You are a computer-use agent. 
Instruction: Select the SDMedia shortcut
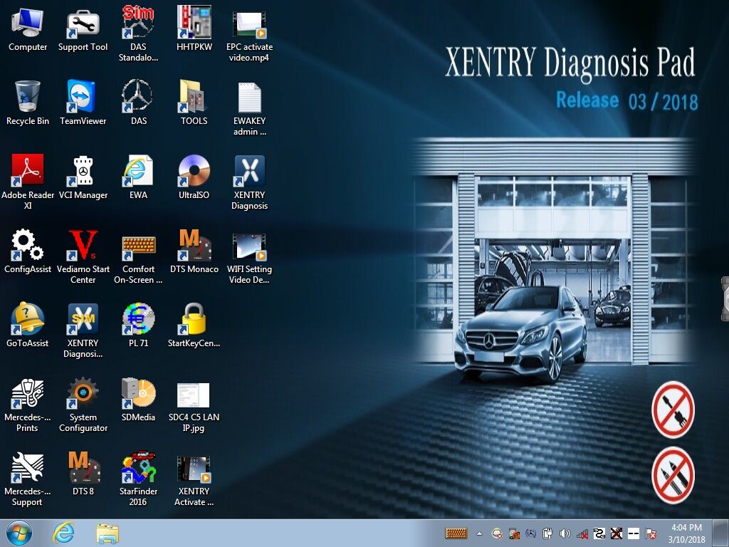(138, 399)
